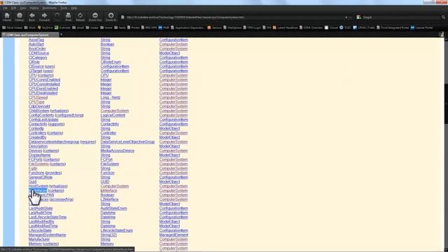The width and height of the screenshot is (448, 252).
Task: Click the (configuredUsing) relationship link
Action: (x=69, y=115)
